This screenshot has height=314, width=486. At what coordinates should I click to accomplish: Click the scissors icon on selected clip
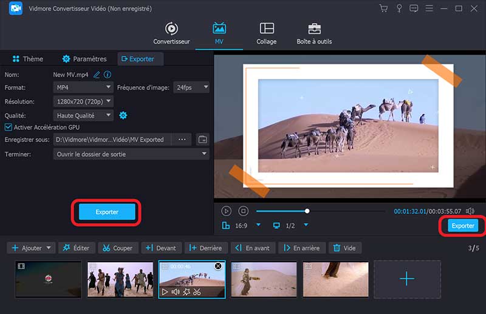pos(197,292)
